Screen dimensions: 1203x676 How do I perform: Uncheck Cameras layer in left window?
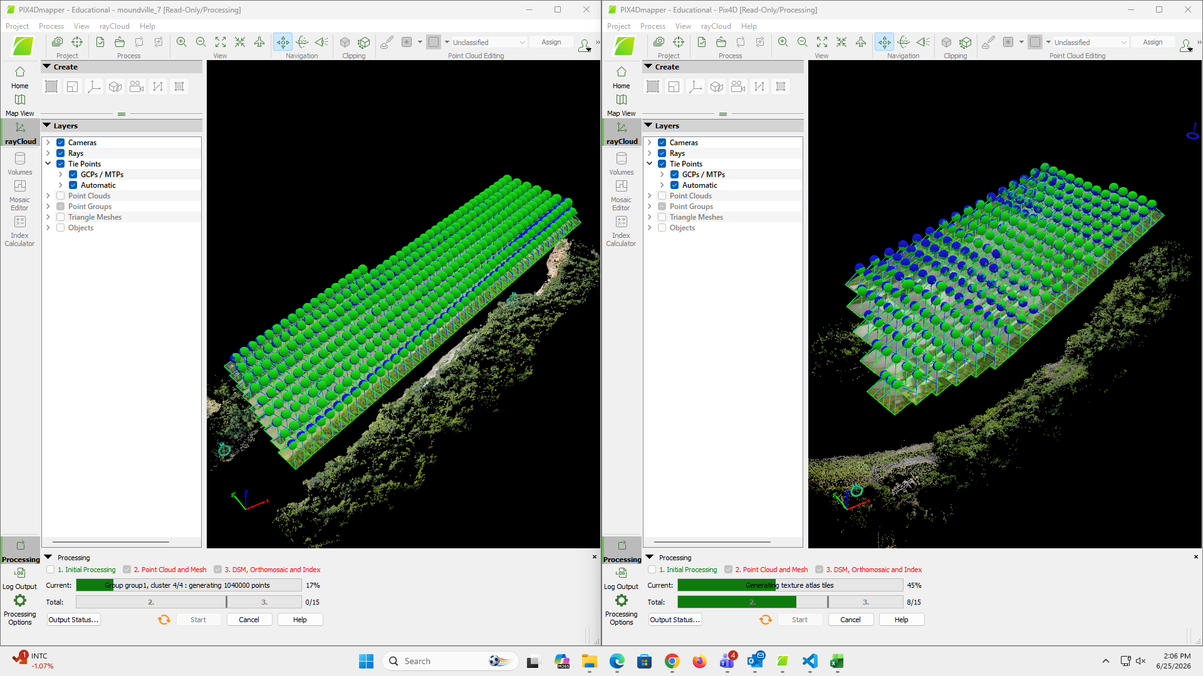tap(61, 143)
